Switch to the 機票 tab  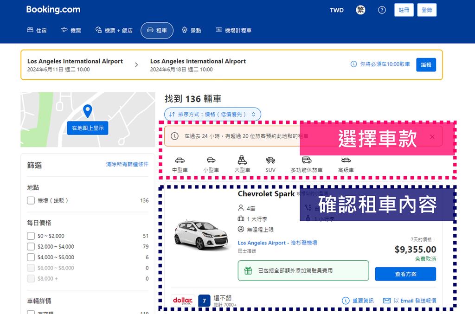tap(71, 30)
